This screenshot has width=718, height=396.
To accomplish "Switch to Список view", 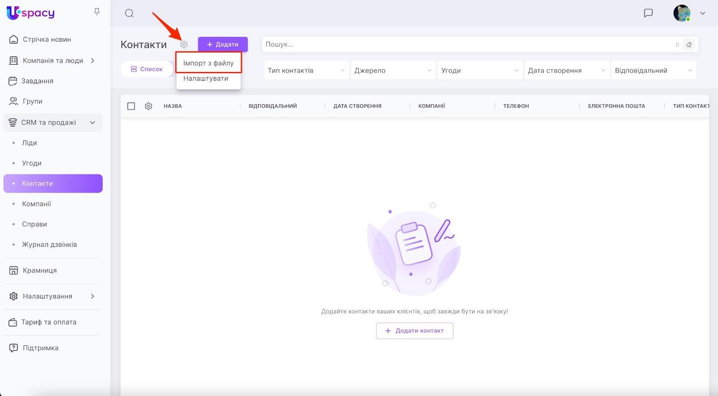I will pos(147,69).
